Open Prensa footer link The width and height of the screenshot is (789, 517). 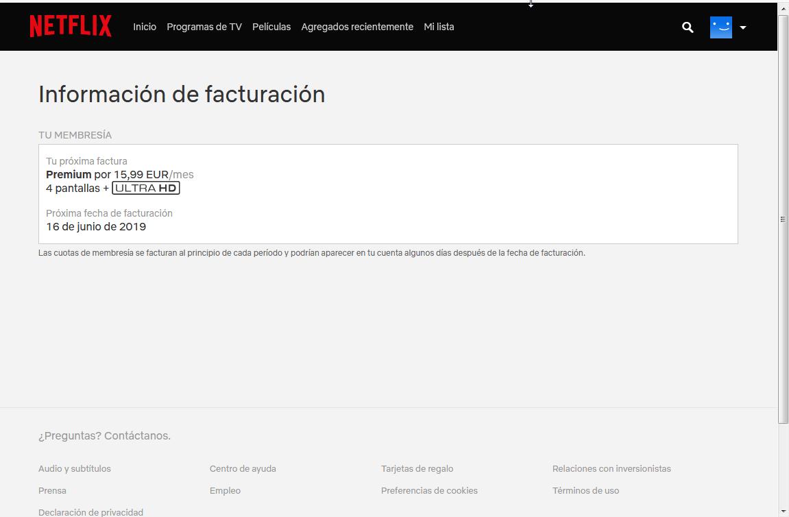click(52, 490)
